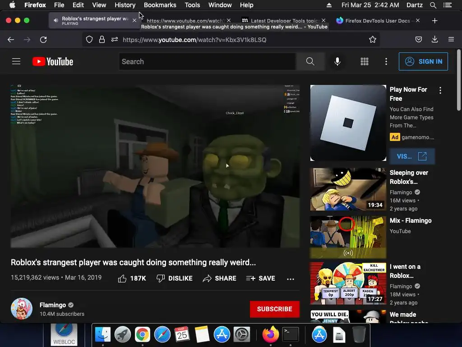
Task: Open System Preferences gear in the Dock
Action: (x=242, y=335)
